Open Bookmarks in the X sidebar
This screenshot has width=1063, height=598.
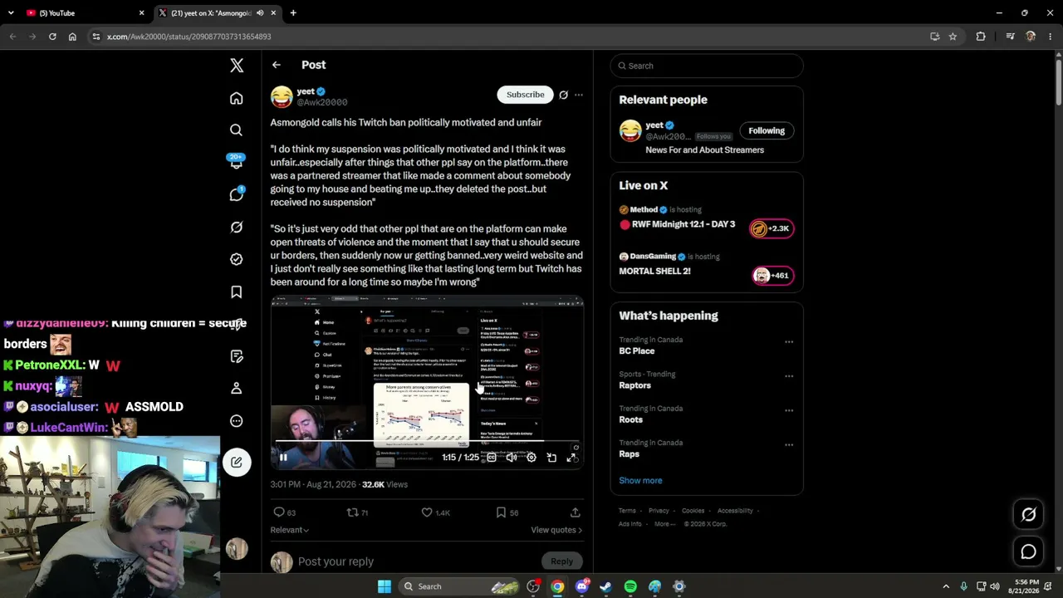click(237, 292)
